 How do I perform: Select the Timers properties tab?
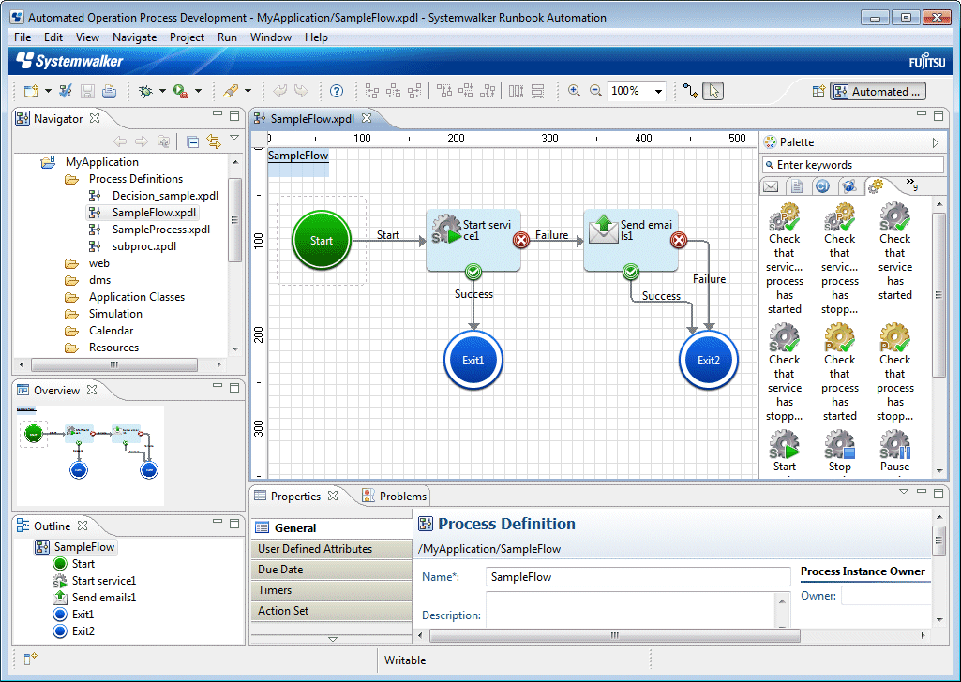[x=331, y=590]
